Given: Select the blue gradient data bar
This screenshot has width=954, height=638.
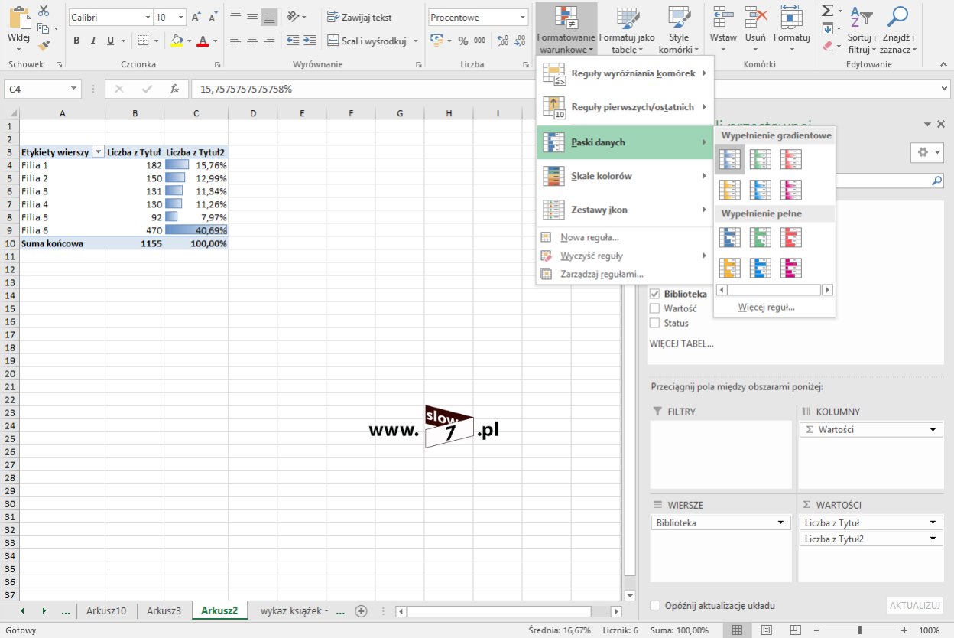Looking at the screenshot, I should click(730, 159).
